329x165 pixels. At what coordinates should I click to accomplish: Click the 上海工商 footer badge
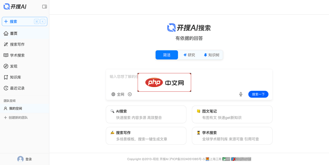214,159
